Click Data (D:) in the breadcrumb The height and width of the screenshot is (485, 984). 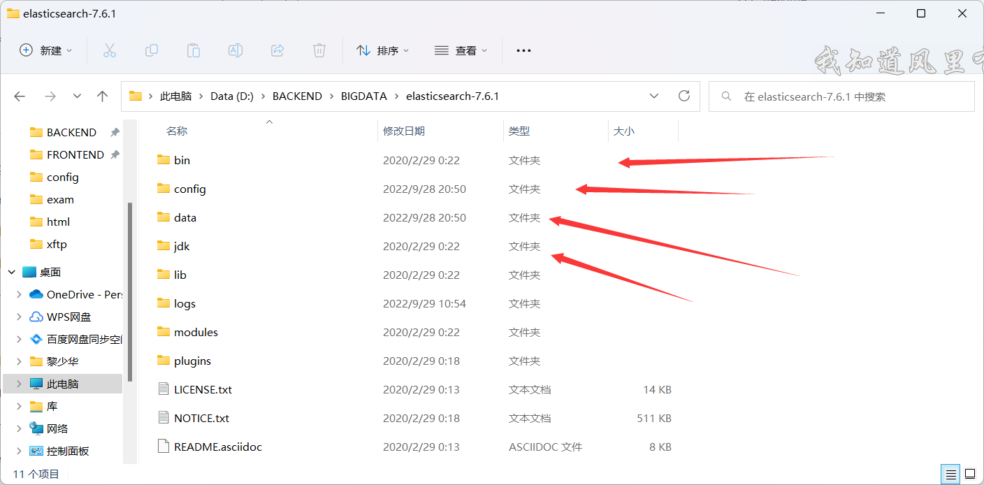tap(231, 96)
